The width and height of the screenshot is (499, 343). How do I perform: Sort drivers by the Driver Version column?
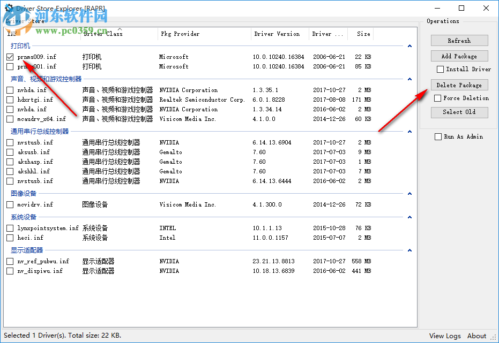(x=279, y=34)
